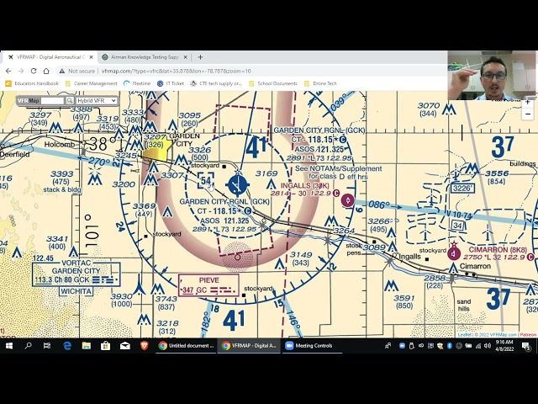This screenshot has width=538, height=404.
Task: Click the VFRMap.com attribution link
Action: (x=503, y=335)
